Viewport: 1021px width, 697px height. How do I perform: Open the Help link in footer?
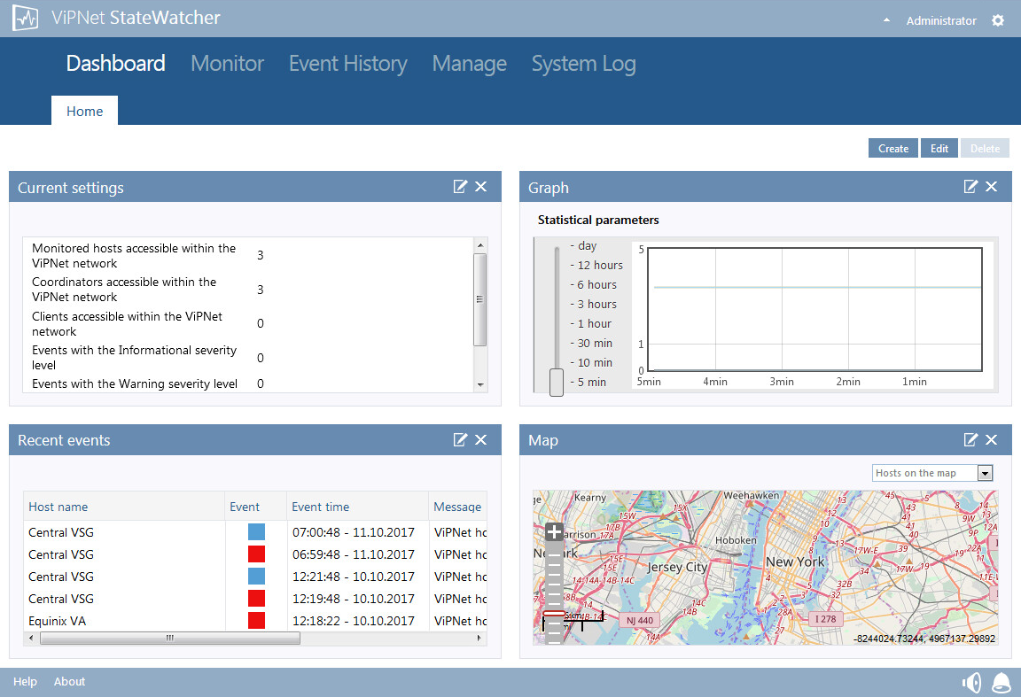(26, 681)
